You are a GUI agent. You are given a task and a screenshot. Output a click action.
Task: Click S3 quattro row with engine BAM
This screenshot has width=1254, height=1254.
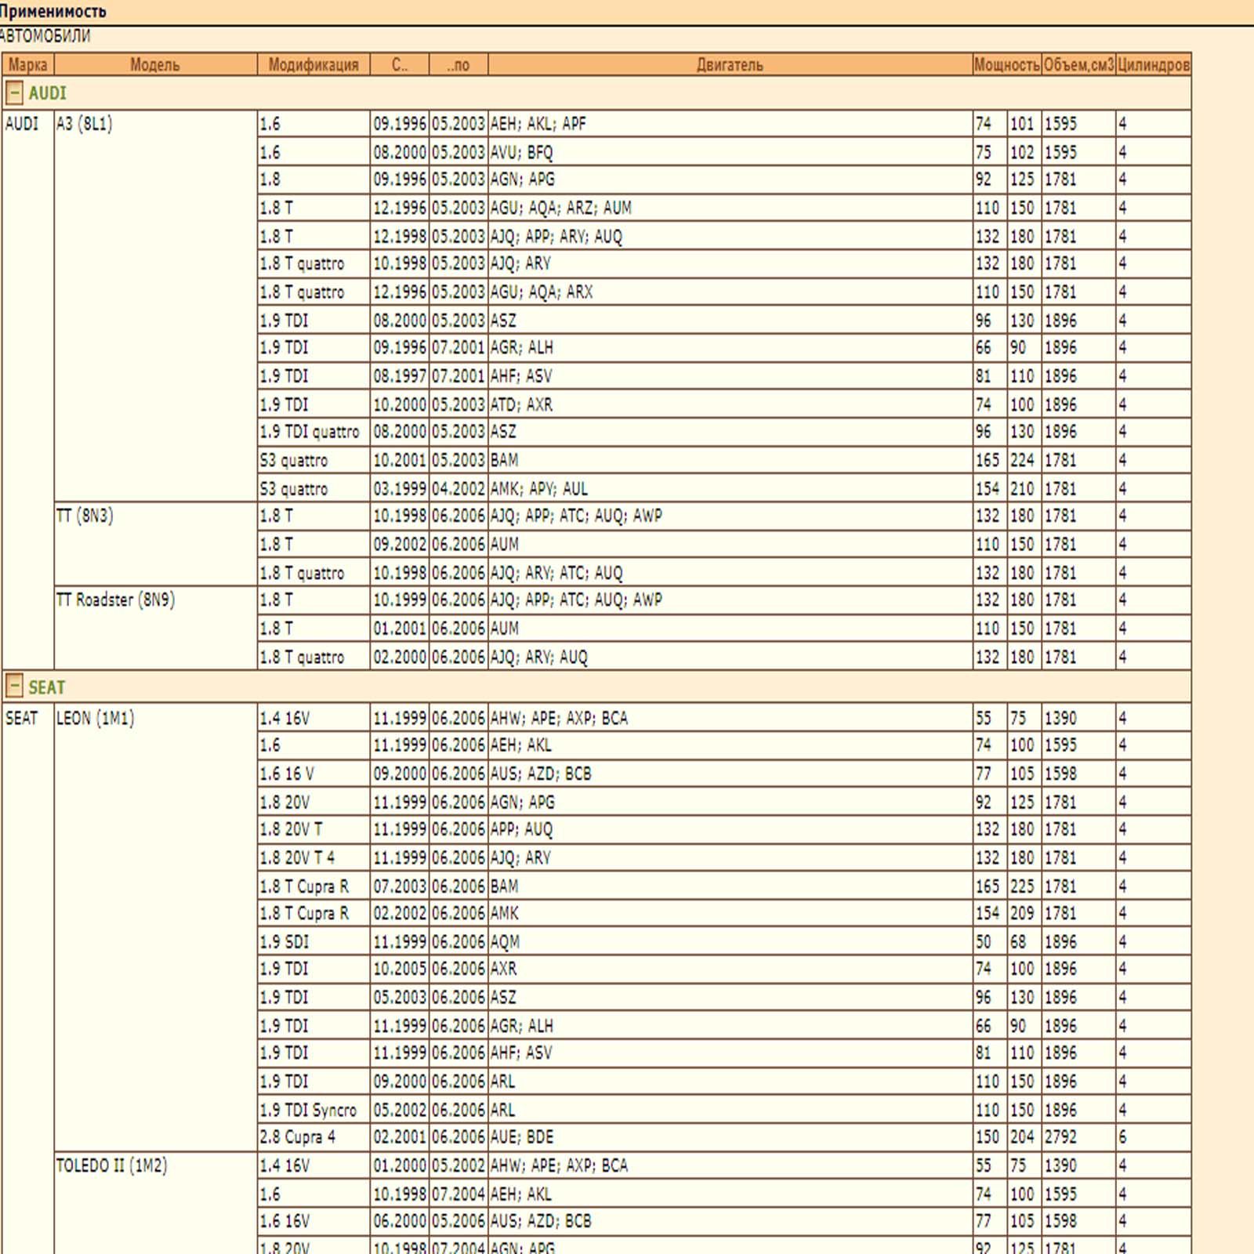click(313, 460)
